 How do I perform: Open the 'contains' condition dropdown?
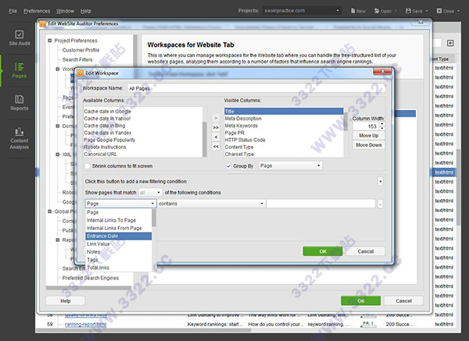point(211,204)
